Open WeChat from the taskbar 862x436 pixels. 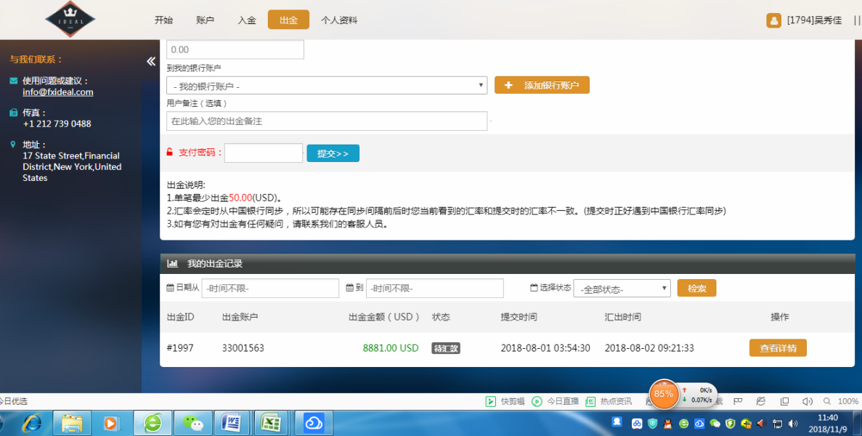pos(193,422)
